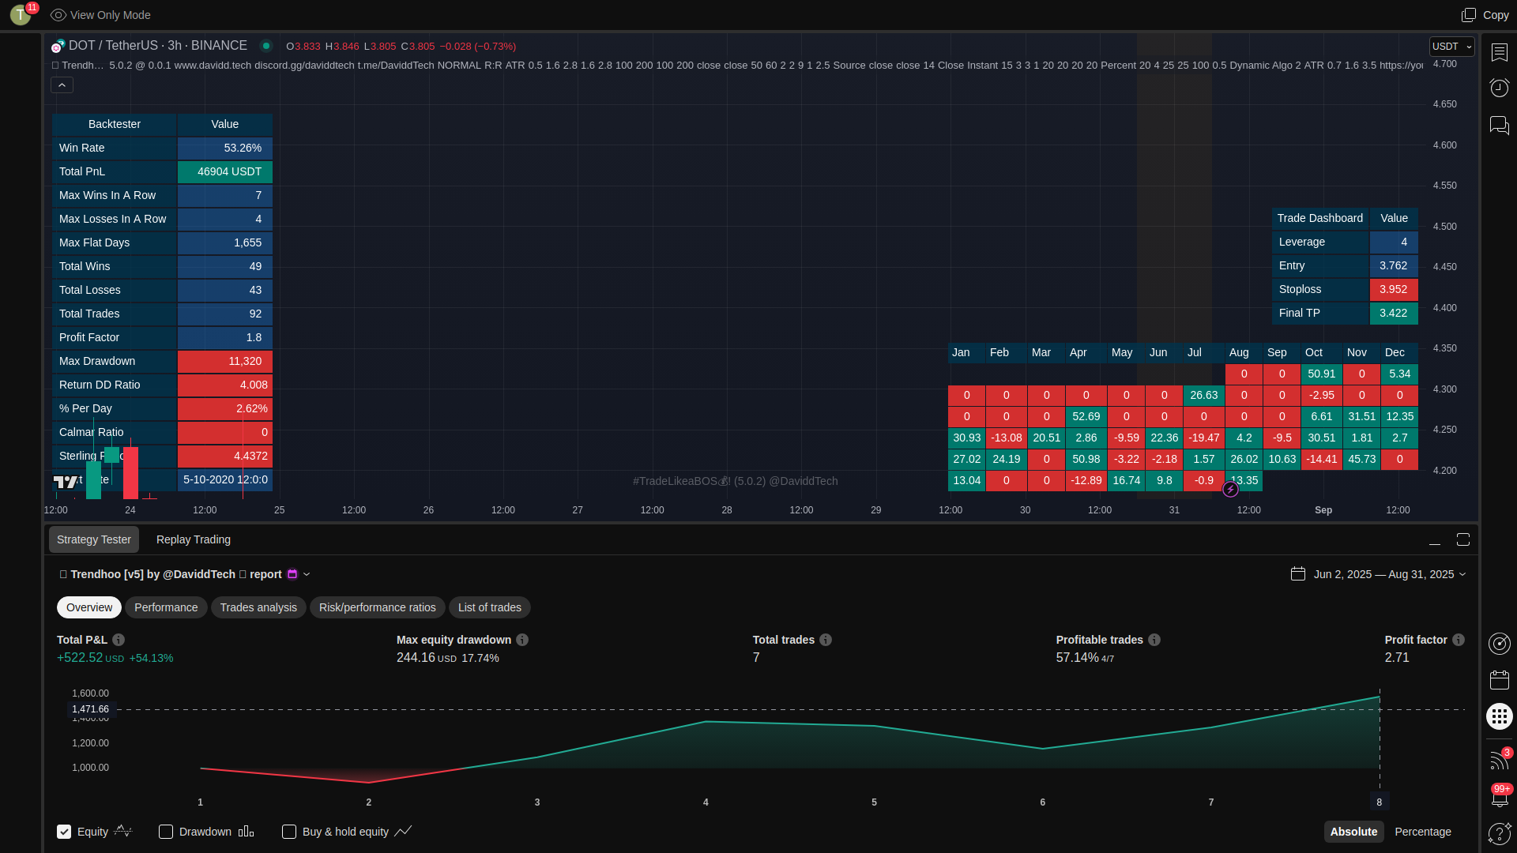Click the Total P&L info icon
This screenshot has height=853, width=1517.
tap(119, 640)
